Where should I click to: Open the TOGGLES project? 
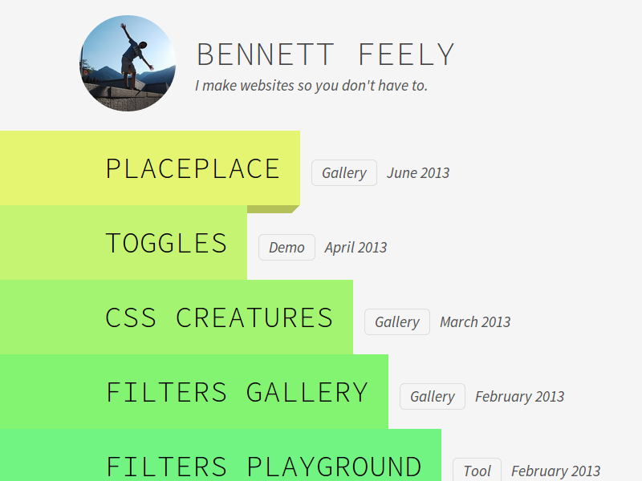[166, 244]
